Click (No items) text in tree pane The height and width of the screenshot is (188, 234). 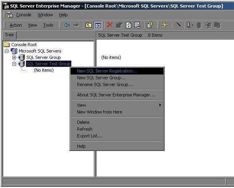44,70
